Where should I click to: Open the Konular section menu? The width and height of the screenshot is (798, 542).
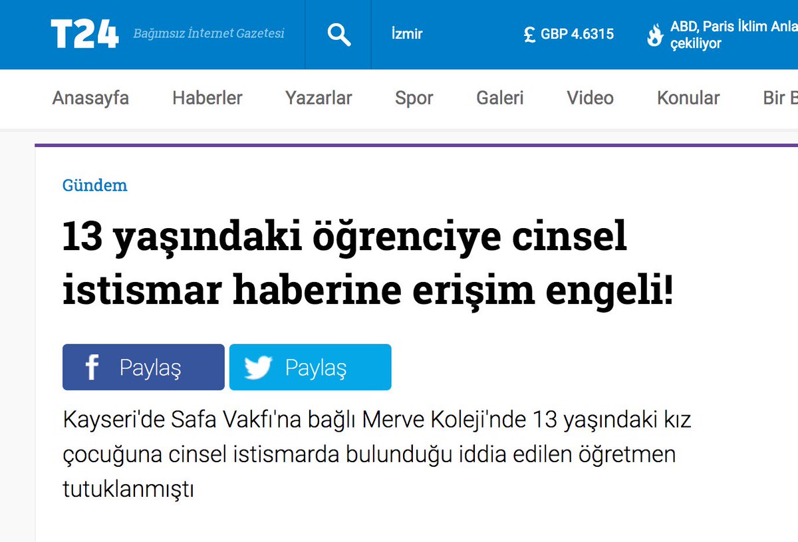coord(688,98)
